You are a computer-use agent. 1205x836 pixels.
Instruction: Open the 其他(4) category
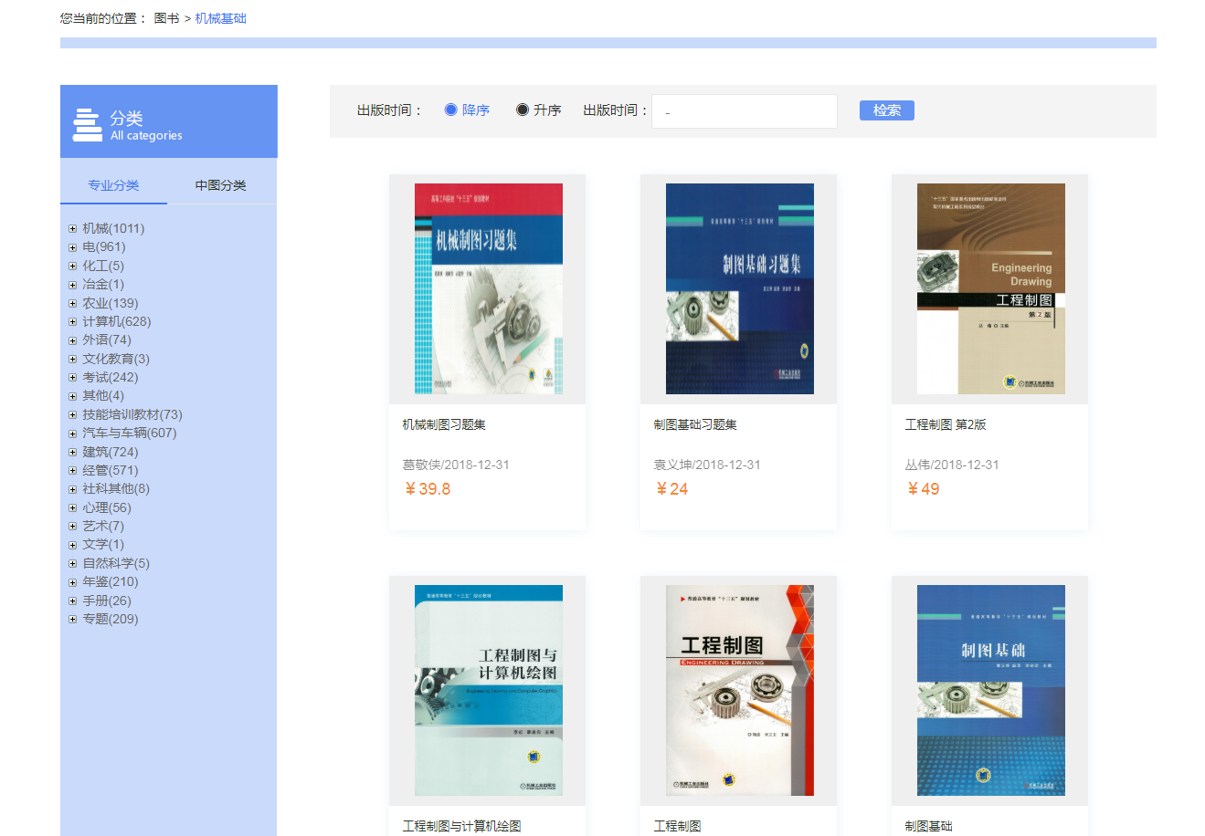pos(103,396)
